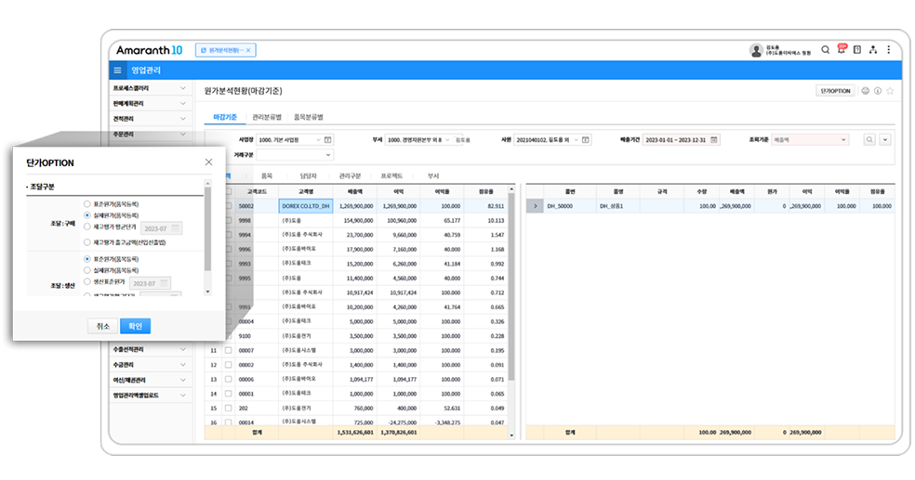Switch to the 품목 sub-tab
Viewport: 915px width, 480px height.
coord(267,175)
